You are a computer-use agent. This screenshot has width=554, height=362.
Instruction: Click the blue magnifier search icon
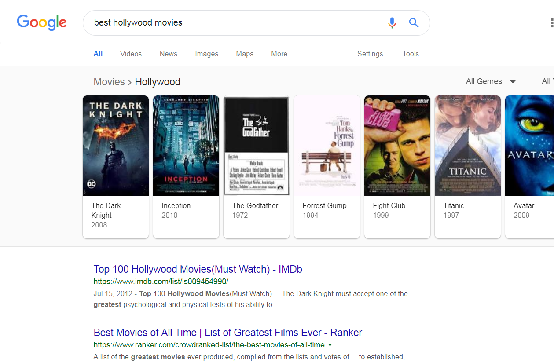click(x=414, y=22)
